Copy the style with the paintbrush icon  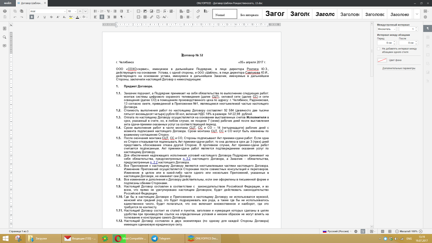pos(198,17)
